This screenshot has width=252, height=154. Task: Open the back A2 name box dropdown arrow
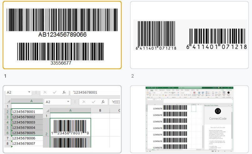29,92
